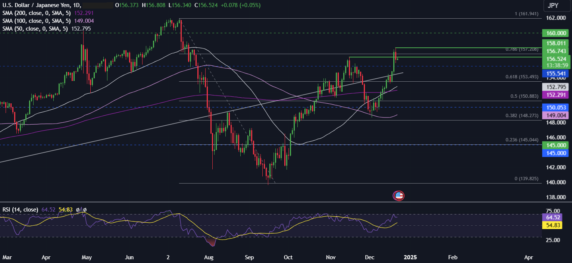Click the 162.000 price scale value
The height and width of the screenshot is (263, 572).
click(556, 18)
